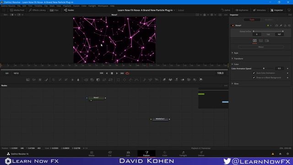Collapse the Color section
The height and width of the screenshot is (165, 293).
(232, 64)
